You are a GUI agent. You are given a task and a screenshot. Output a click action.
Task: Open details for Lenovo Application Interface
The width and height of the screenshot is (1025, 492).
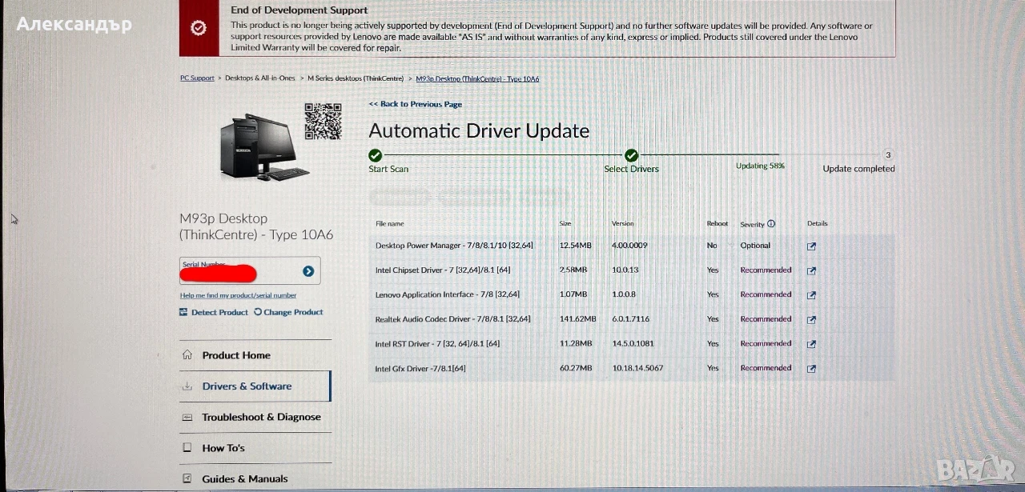(811, 295)
